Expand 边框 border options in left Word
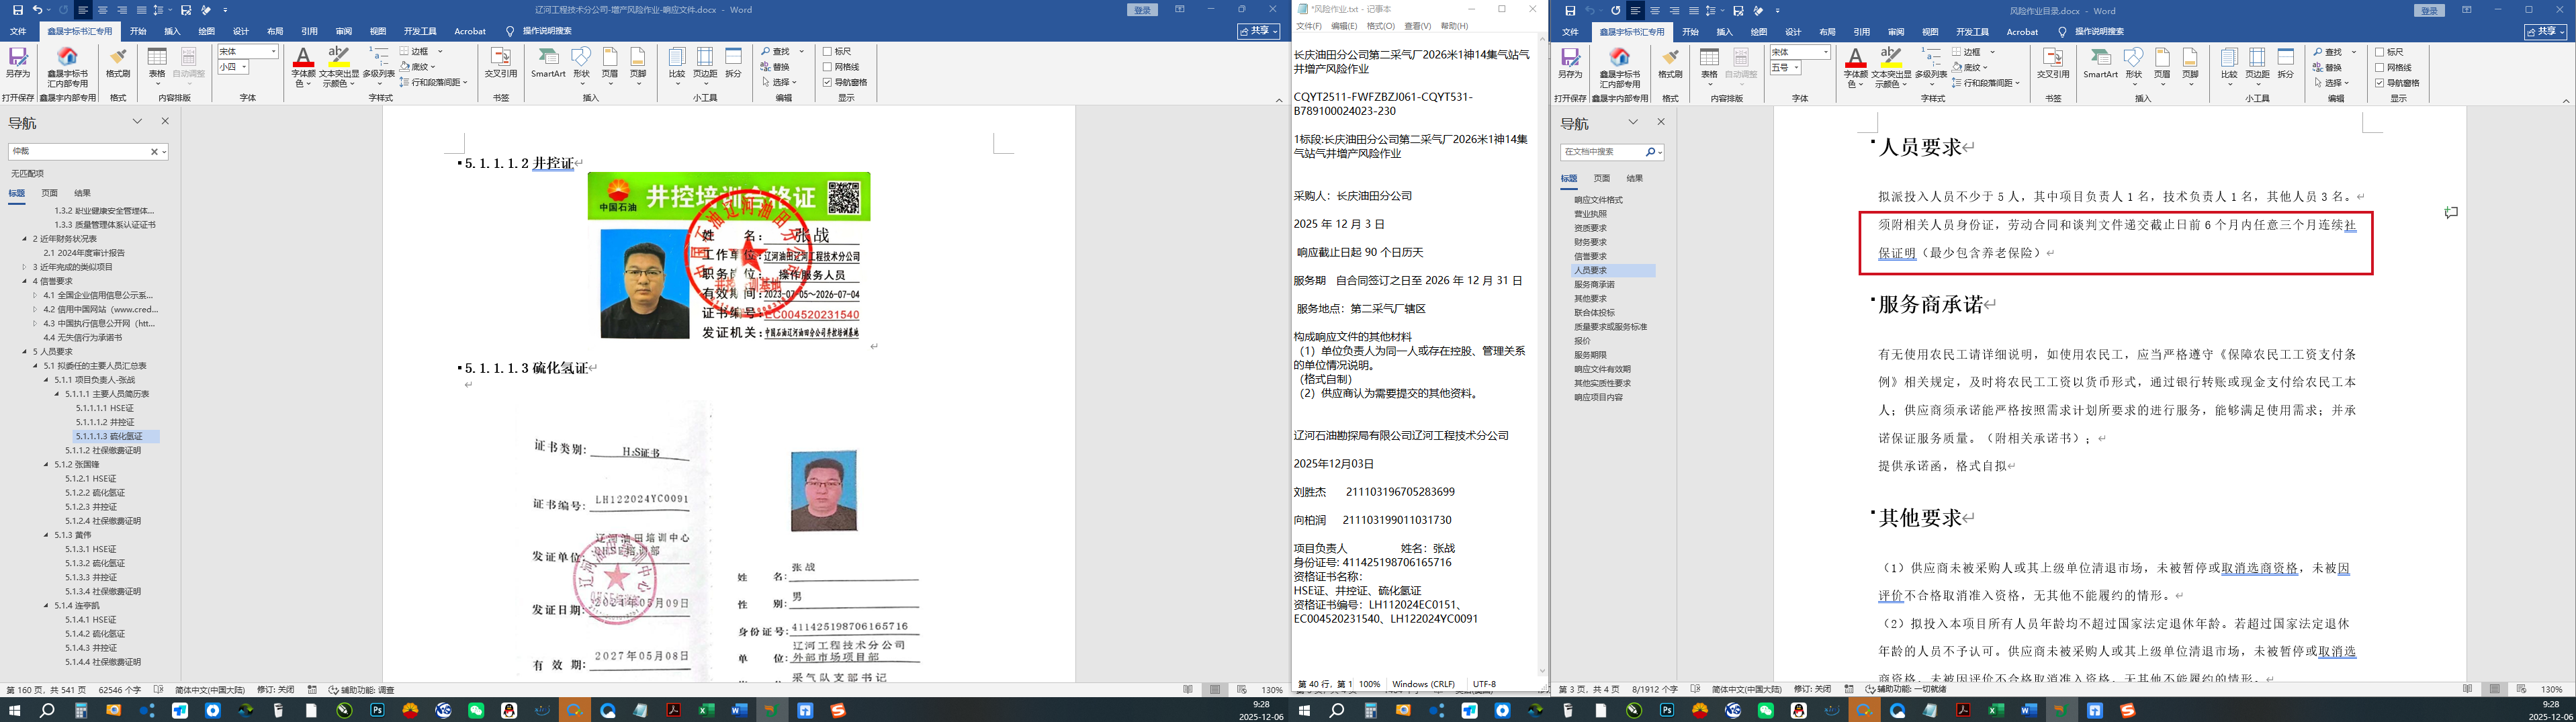2576x722 pixels. tap(439, 52)
